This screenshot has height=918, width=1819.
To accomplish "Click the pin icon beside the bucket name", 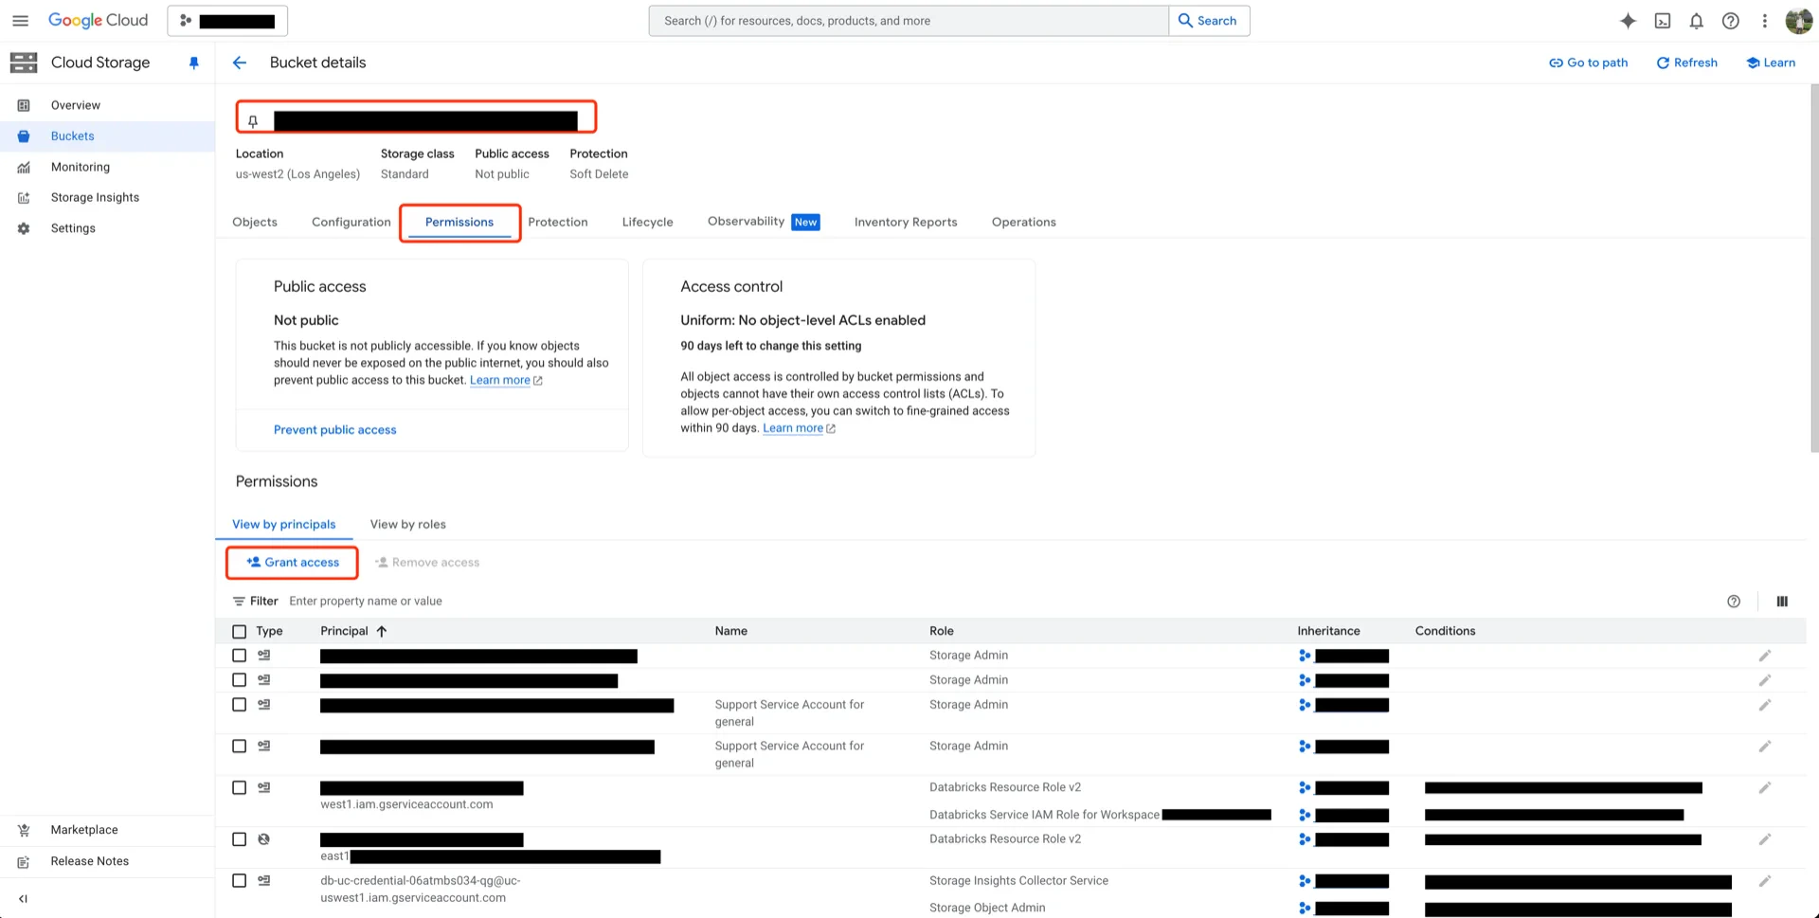I will (253, 121).
